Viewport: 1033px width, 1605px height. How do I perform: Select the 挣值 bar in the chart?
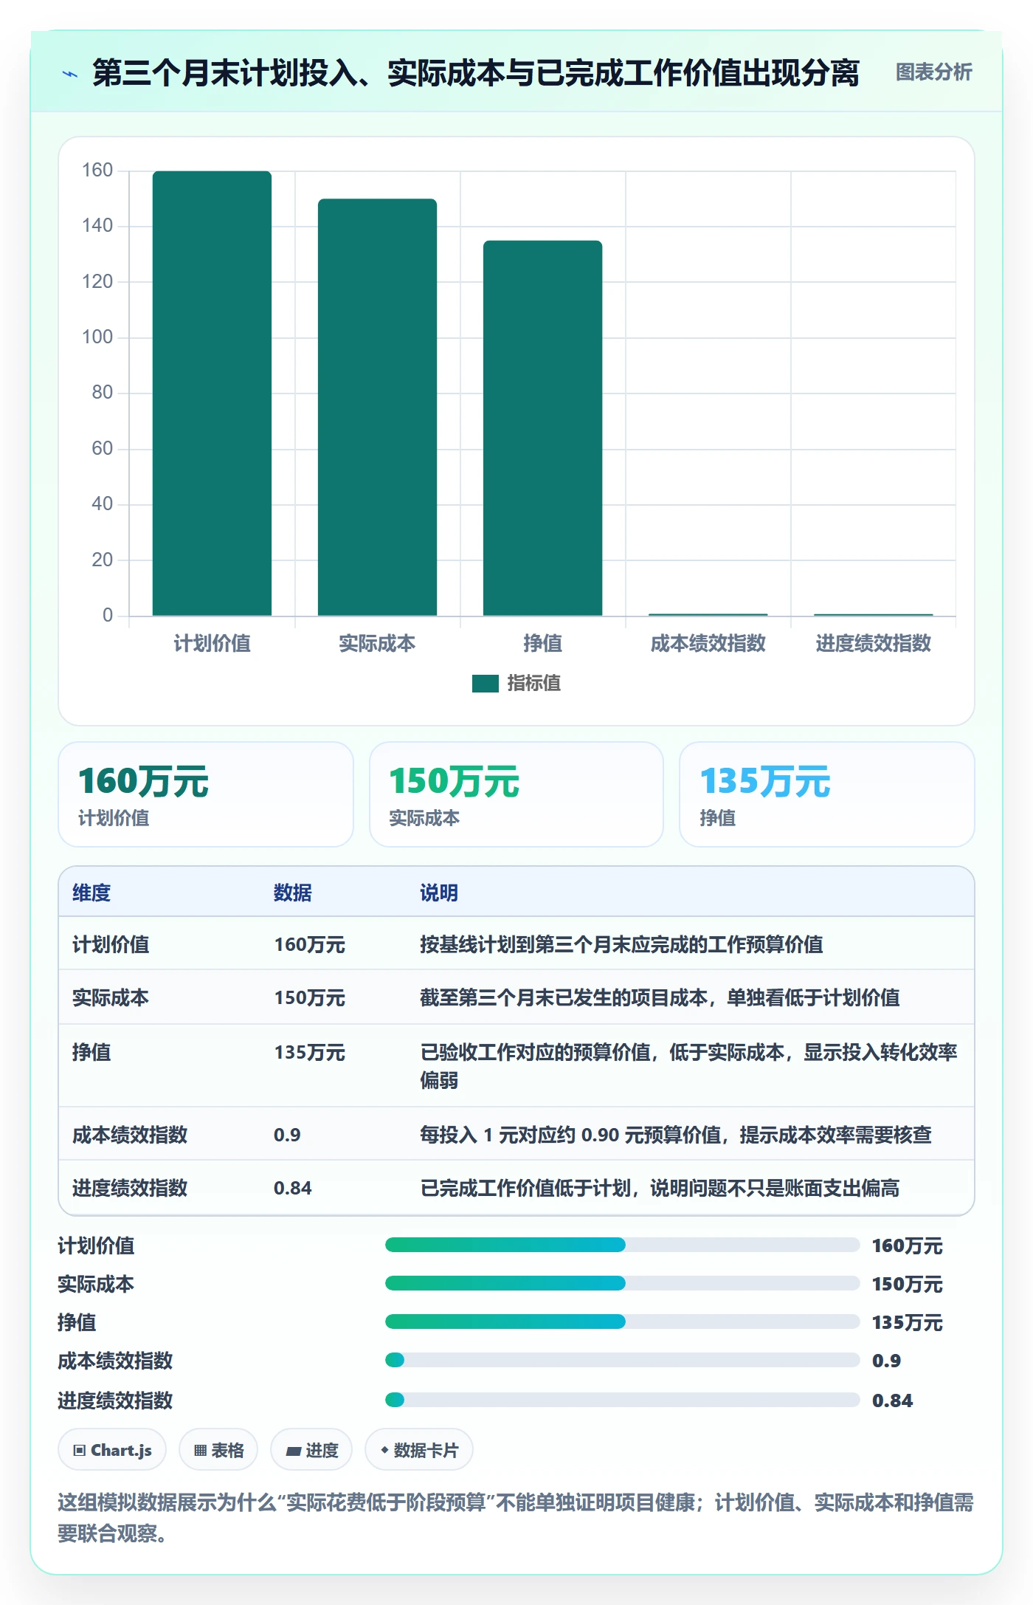coord(542,427)
